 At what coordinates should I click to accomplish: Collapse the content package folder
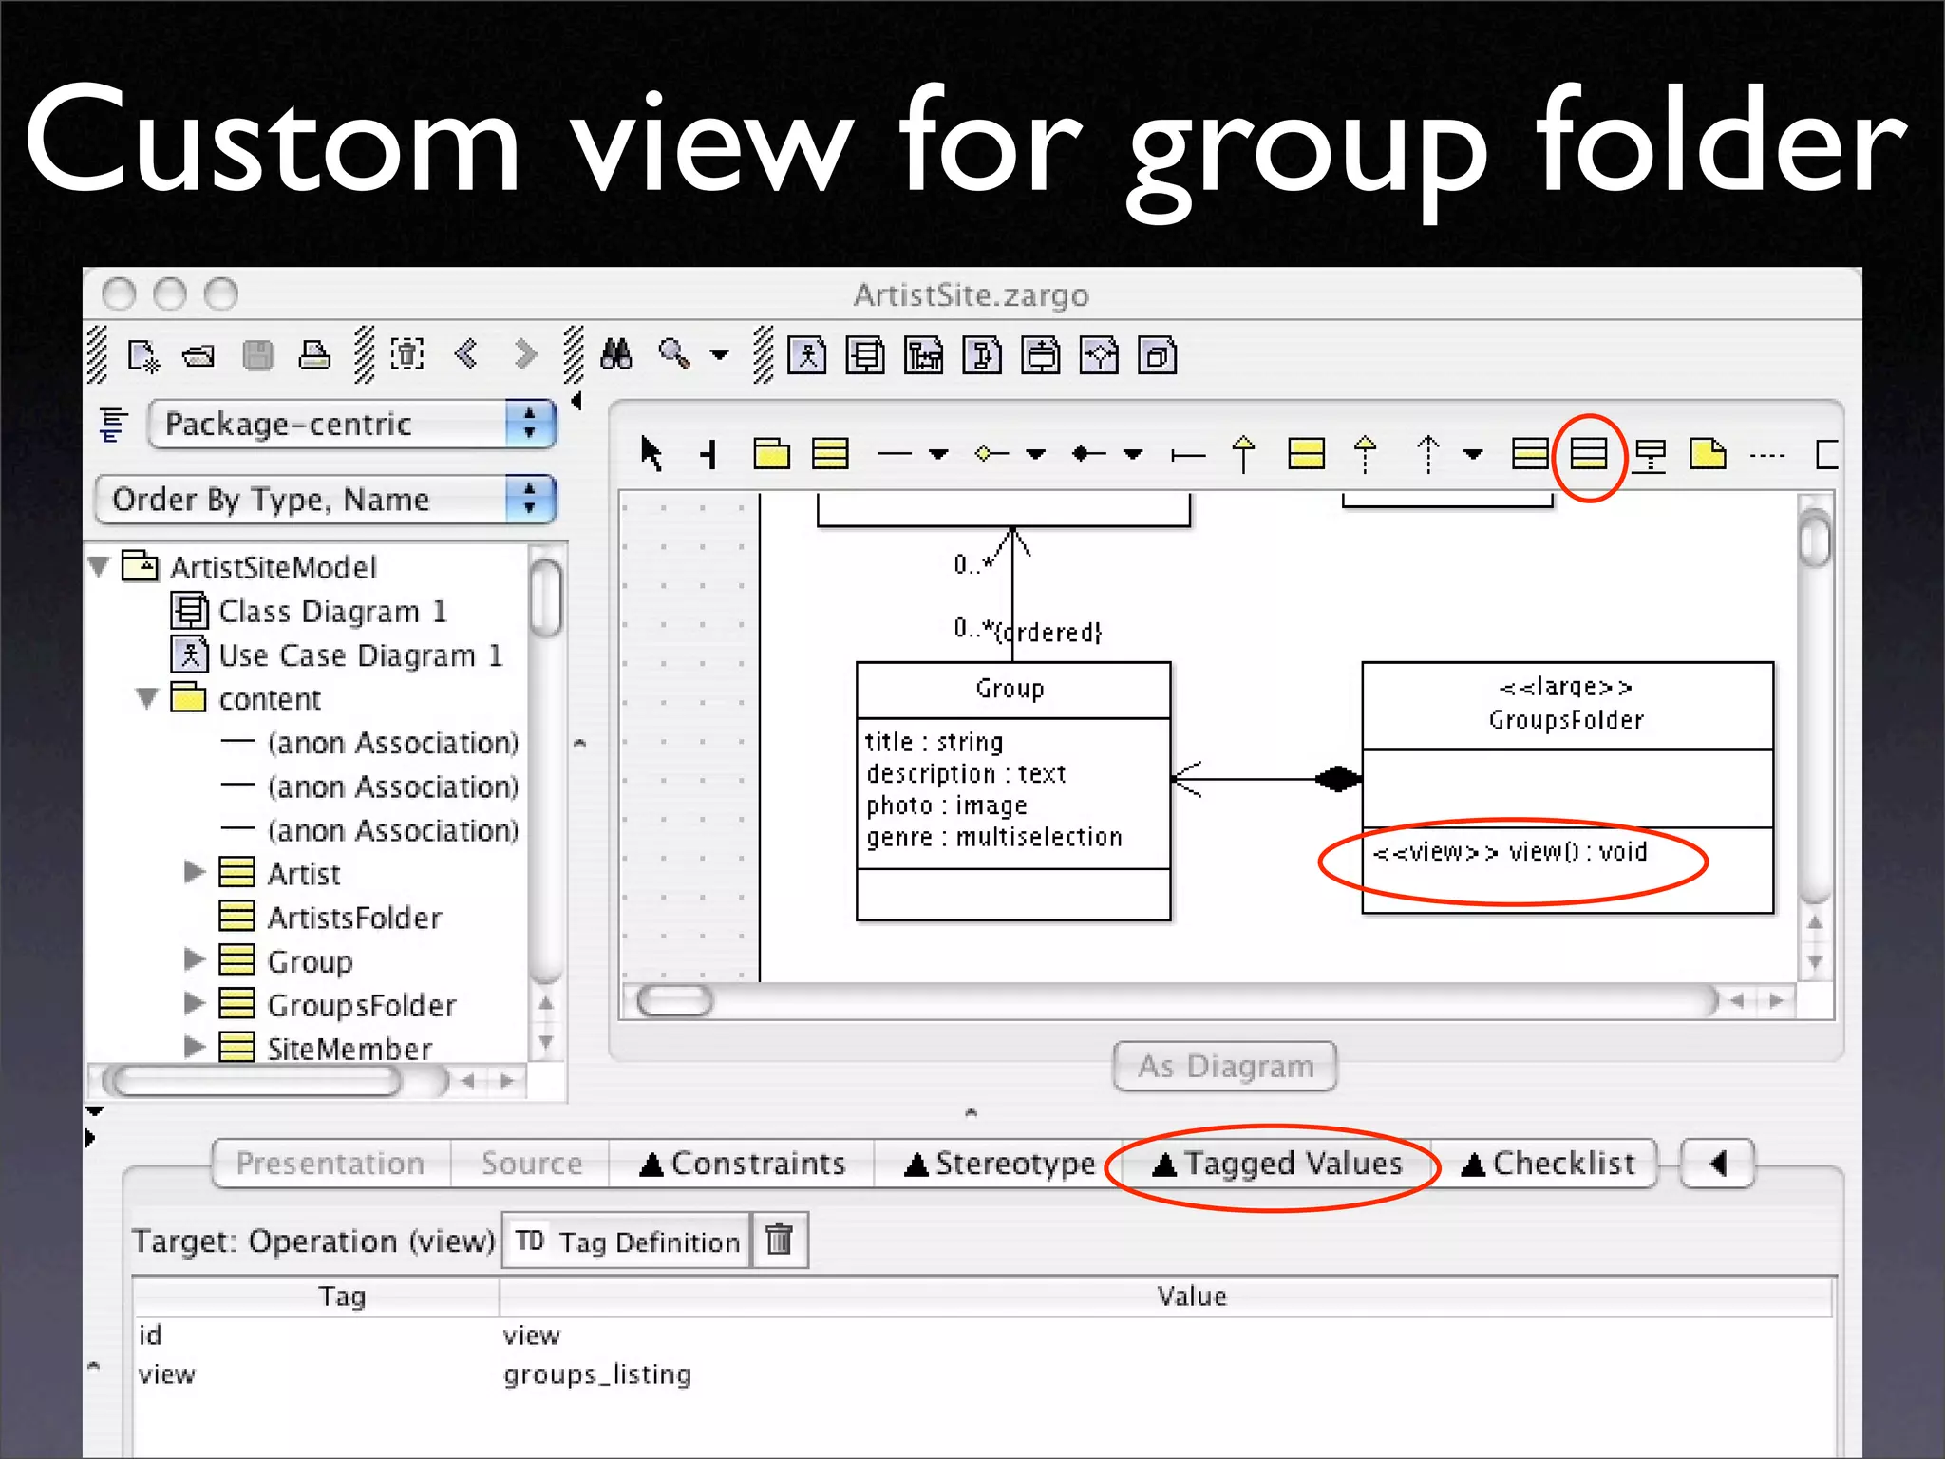[x=146, y=698]
